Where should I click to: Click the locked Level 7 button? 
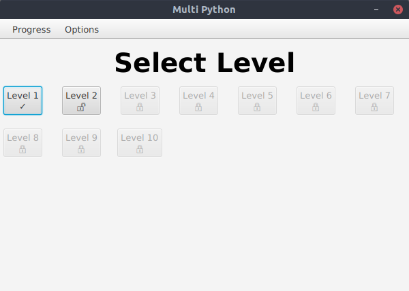(374, 101)
